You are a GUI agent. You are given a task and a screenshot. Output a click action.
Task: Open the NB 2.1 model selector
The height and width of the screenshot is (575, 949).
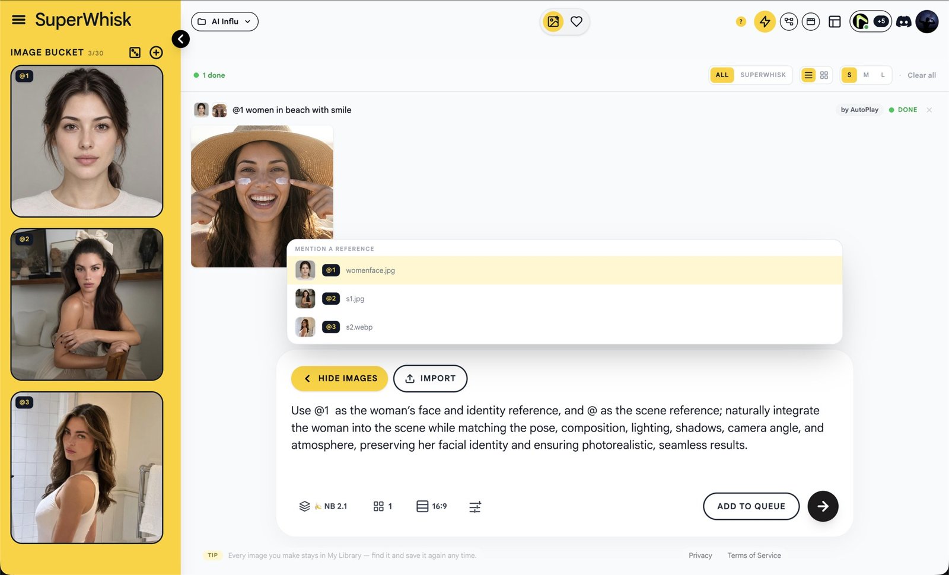323,506
